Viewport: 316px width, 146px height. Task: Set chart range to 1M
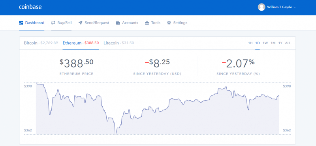click(273, 43)
